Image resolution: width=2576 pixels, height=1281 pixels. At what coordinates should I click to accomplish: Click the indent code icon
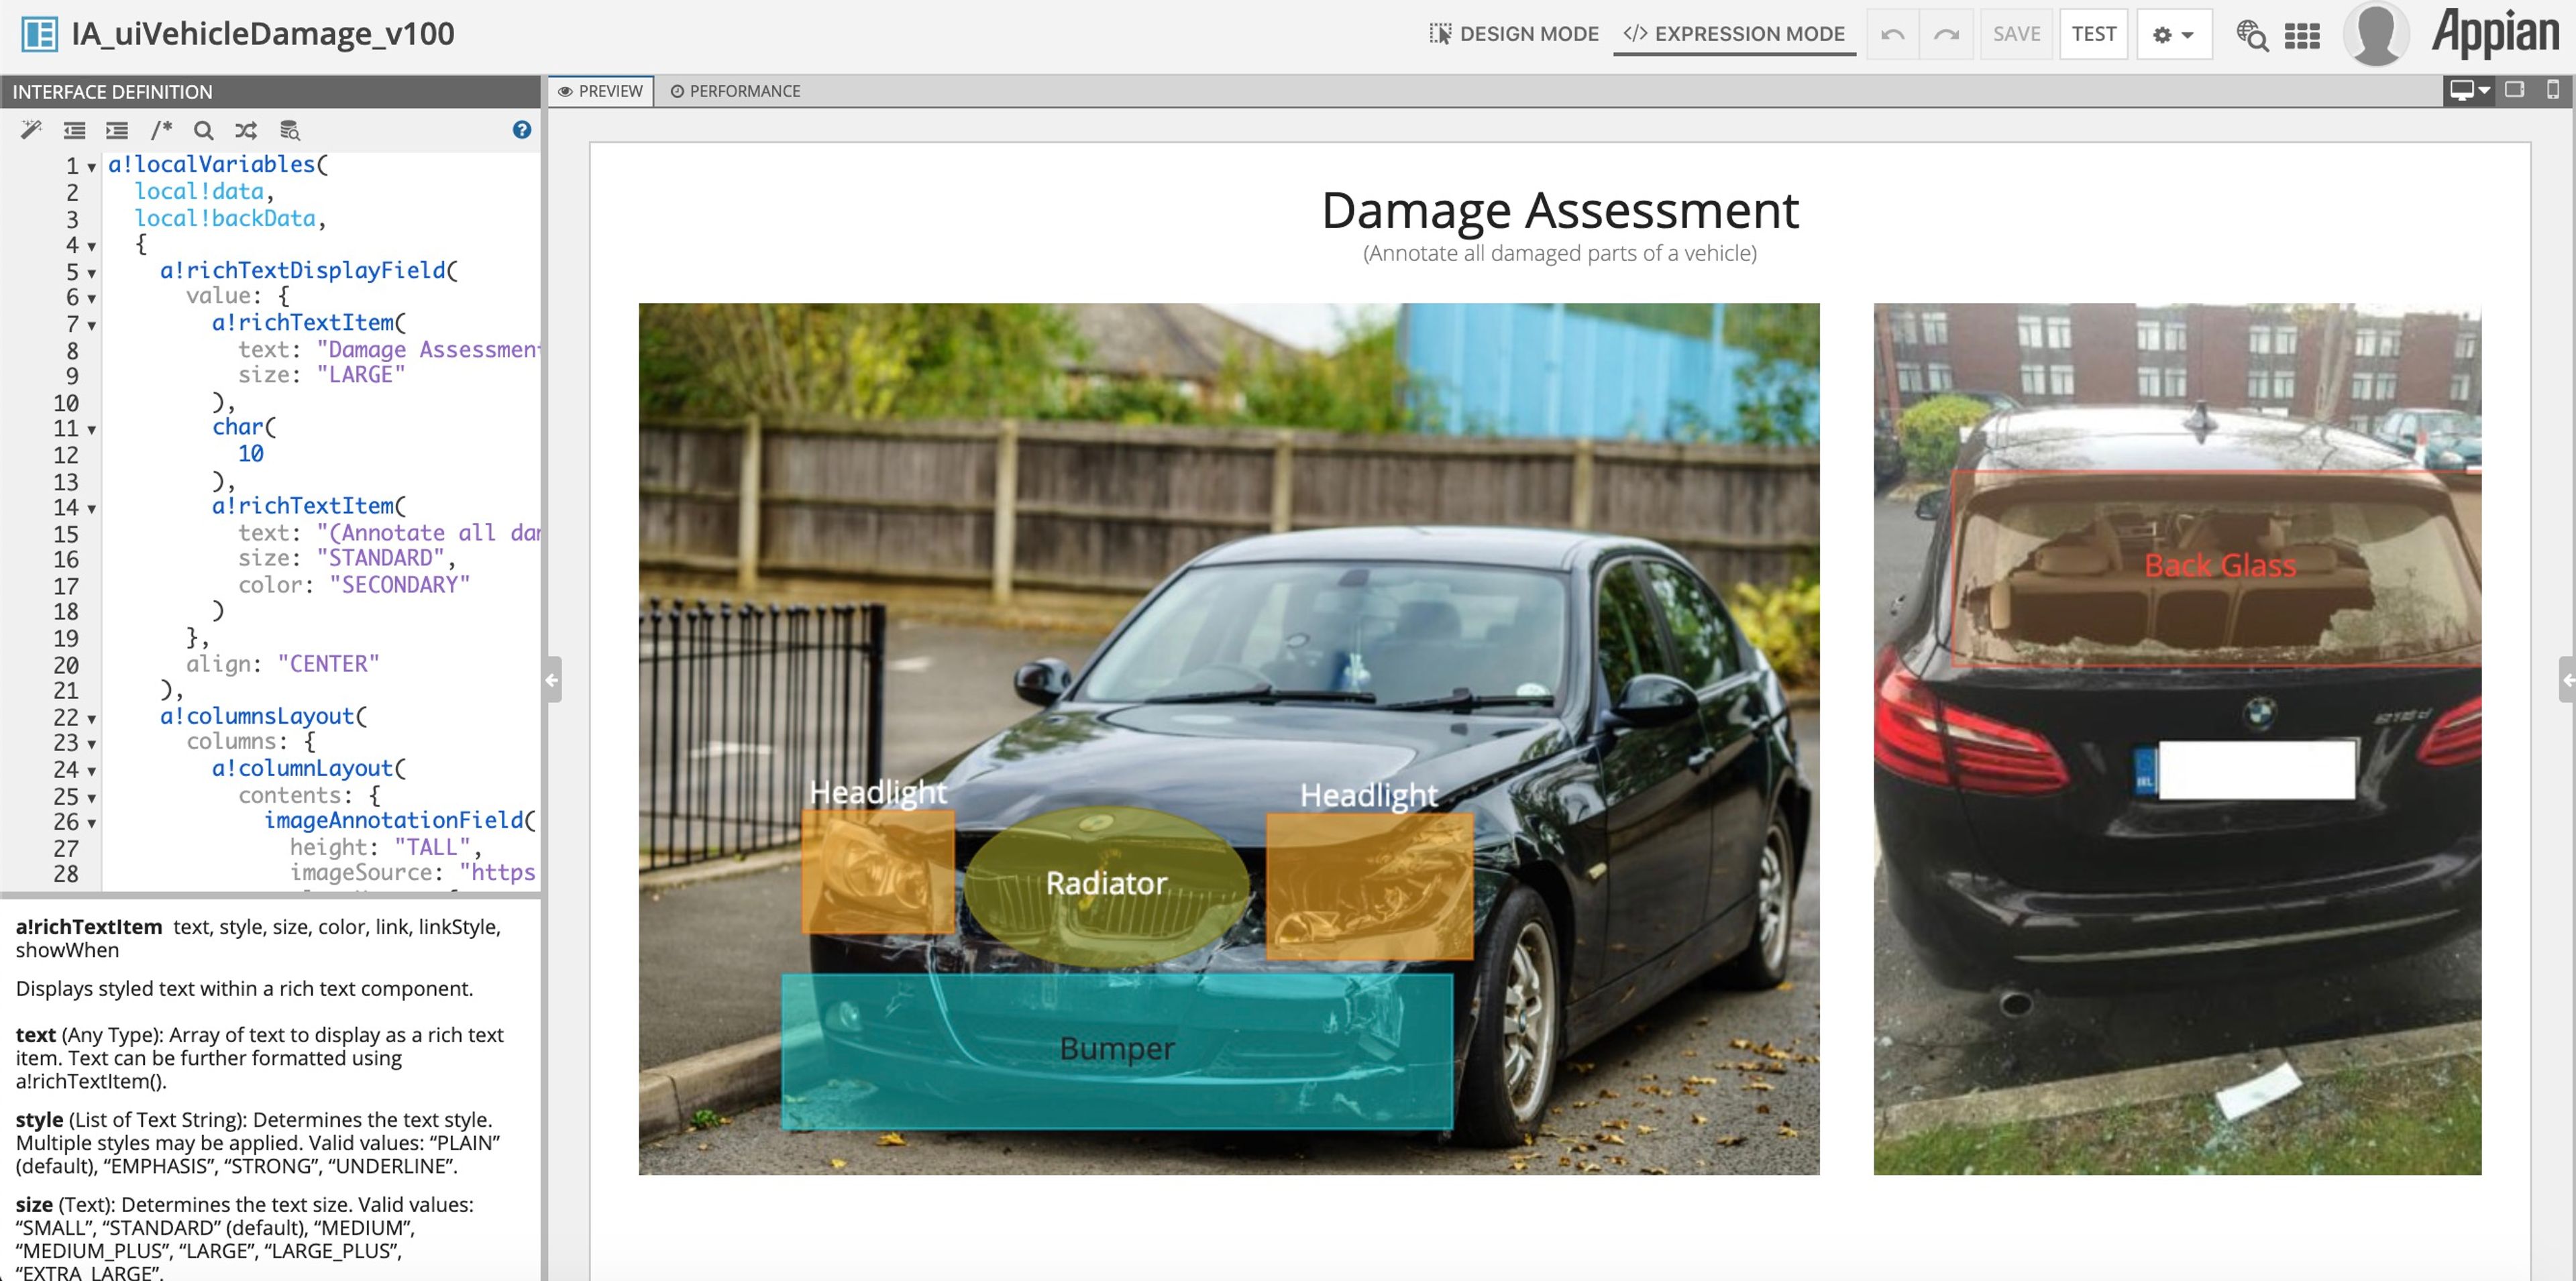click(117, 130)
